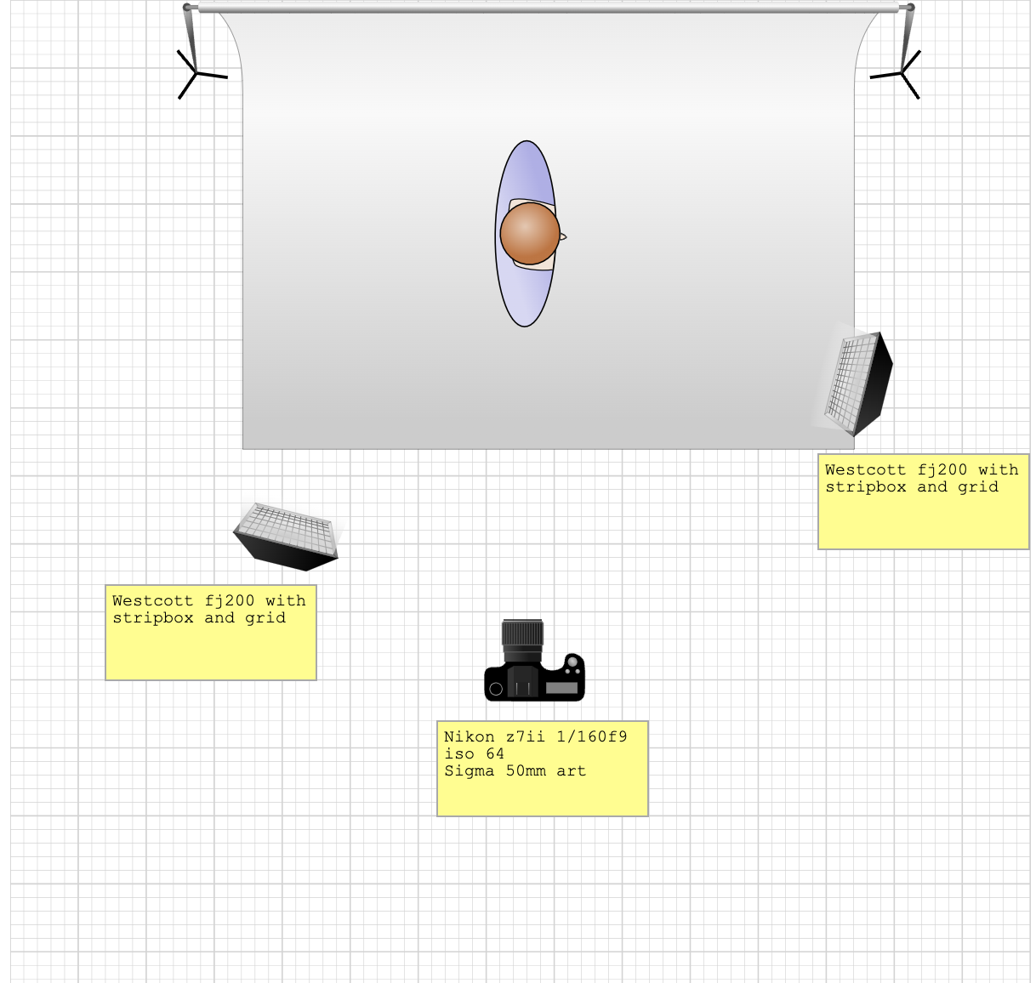Click the model's nose
This screenshot has width=1036, height=983.
pyautogui.click(x=562, y=236)
